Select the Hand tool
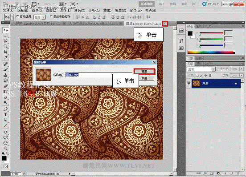The image size is (246, 177). point(6,143)
